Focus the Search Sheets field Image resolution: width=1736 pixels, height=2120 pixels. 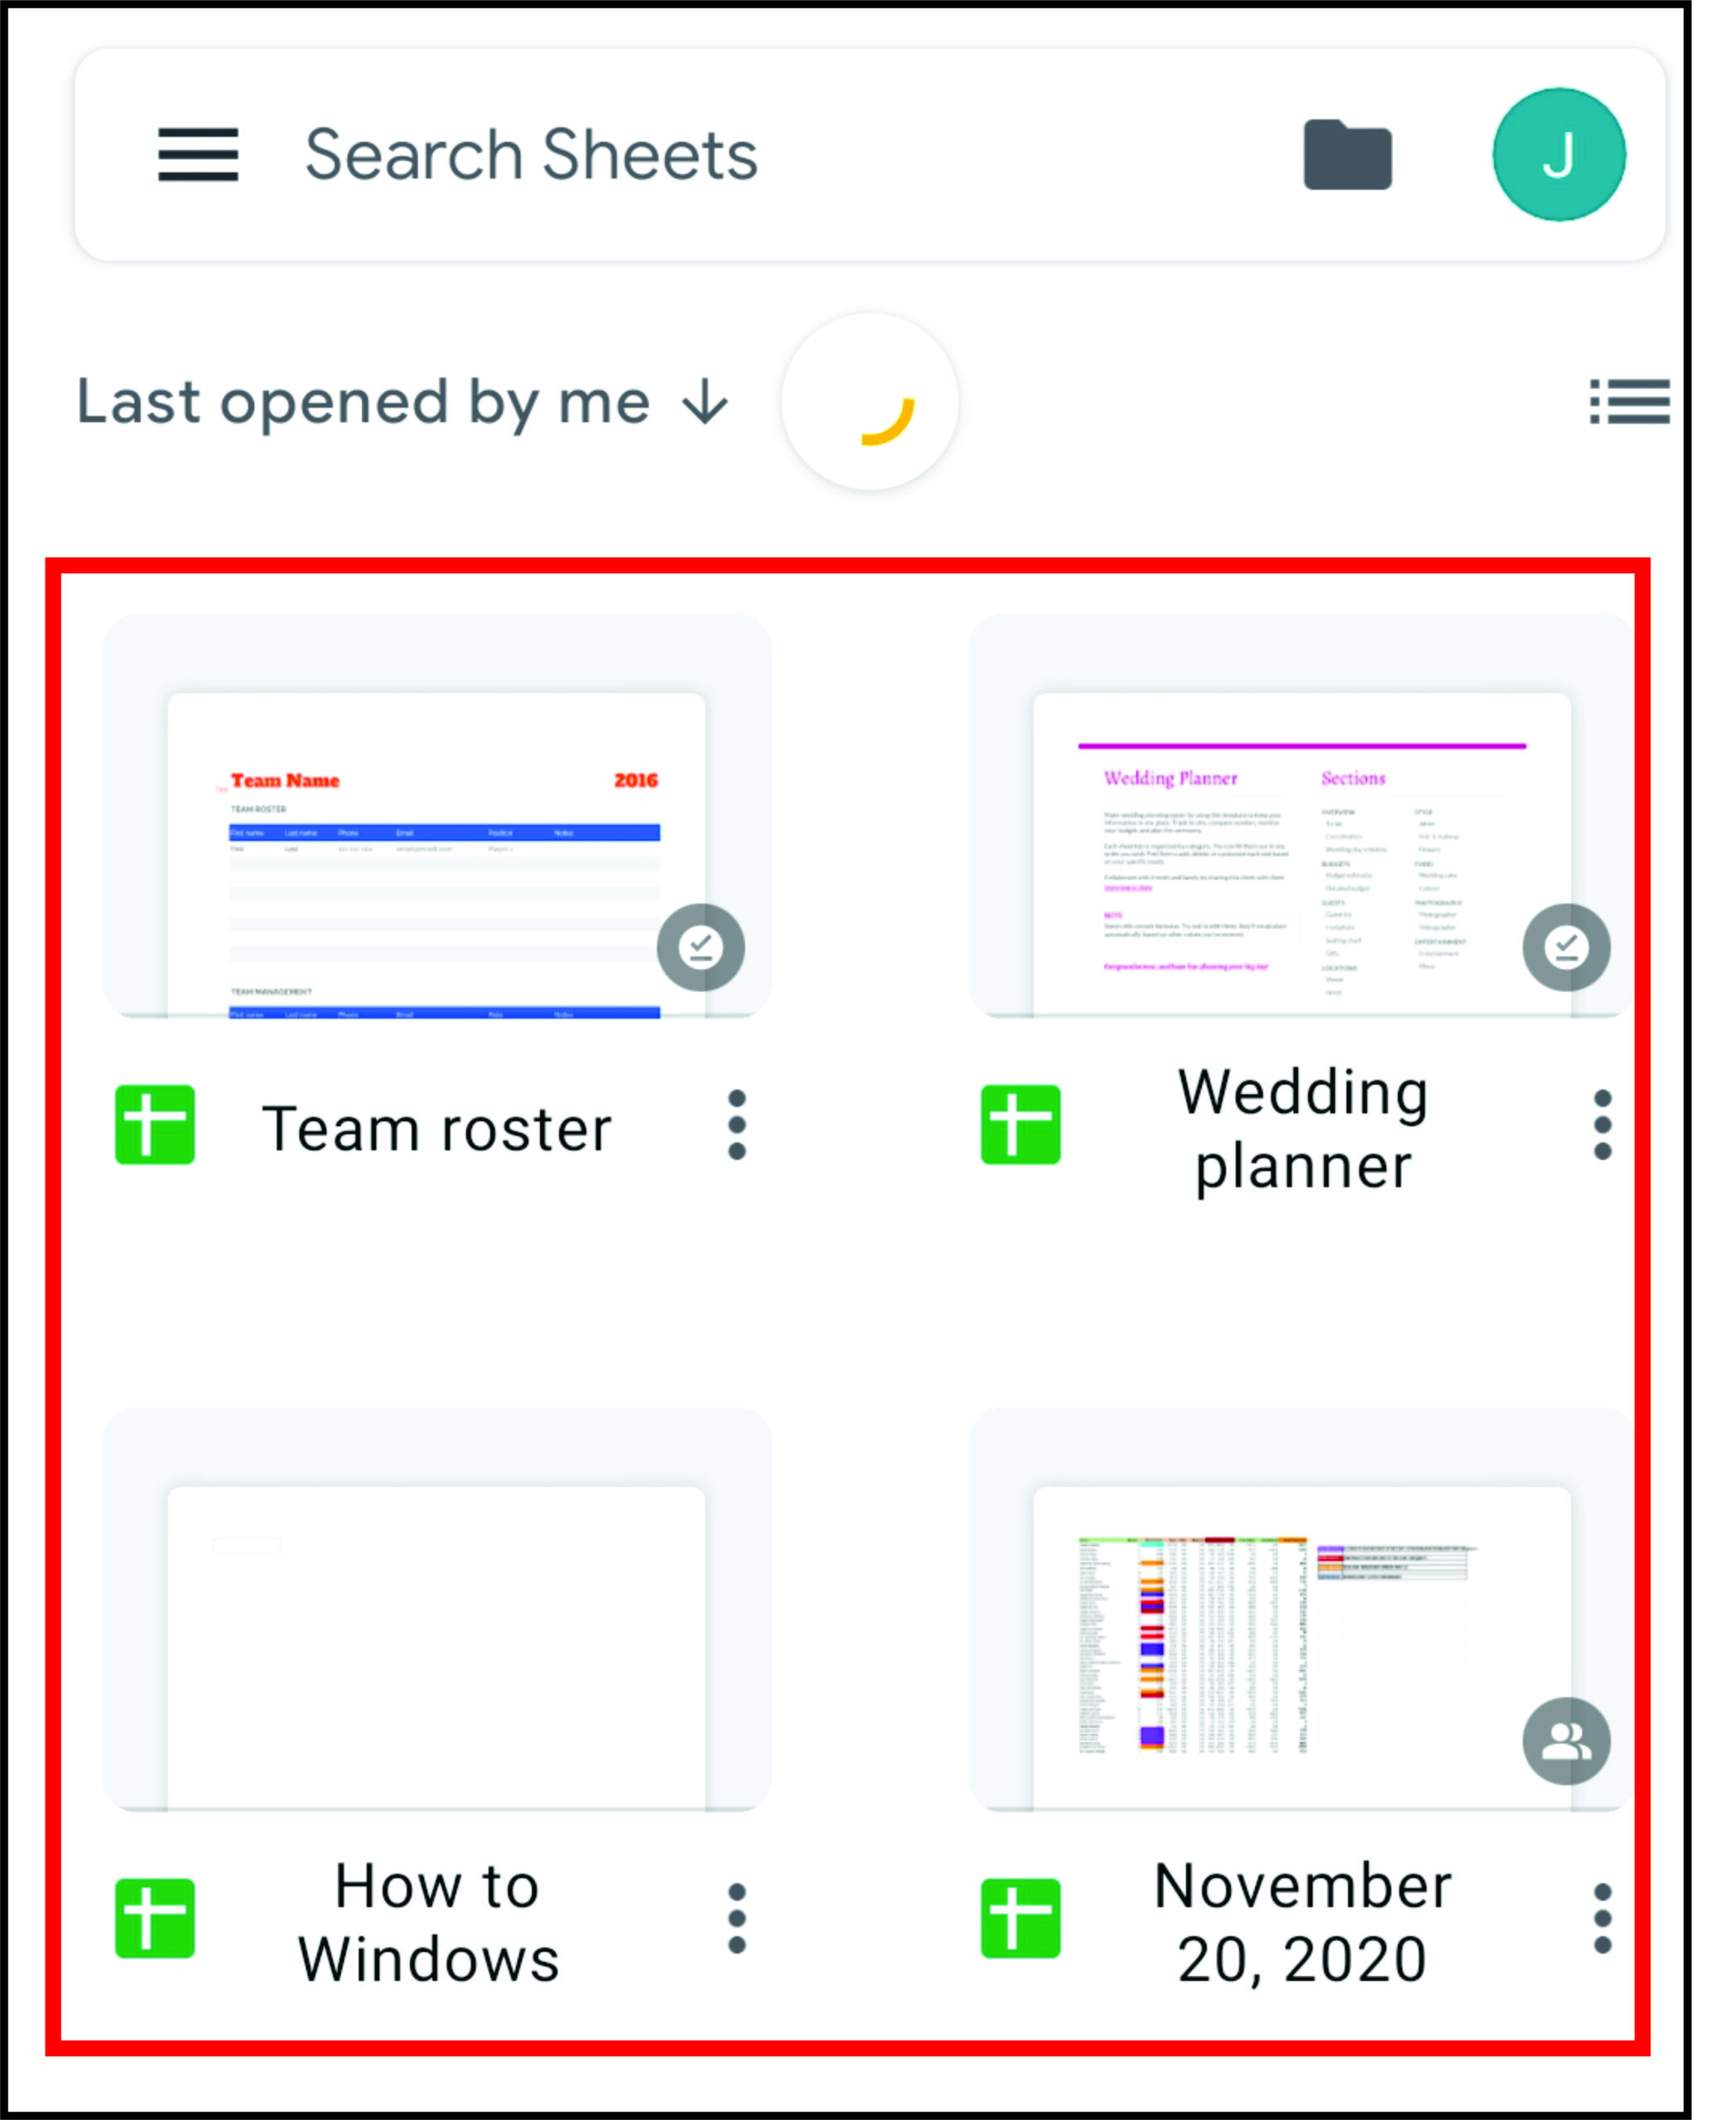pos(531,155)
